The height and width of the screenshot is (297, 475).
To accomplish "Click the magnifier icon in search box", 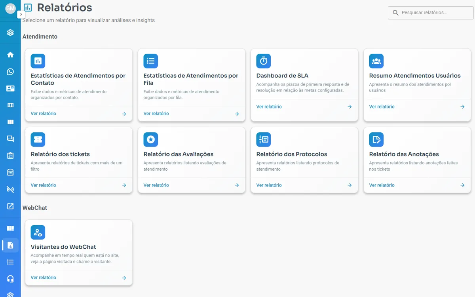I will [395, 13].
